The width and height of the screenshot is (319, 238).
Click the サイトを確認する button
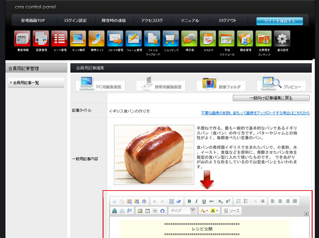point(279,21)
